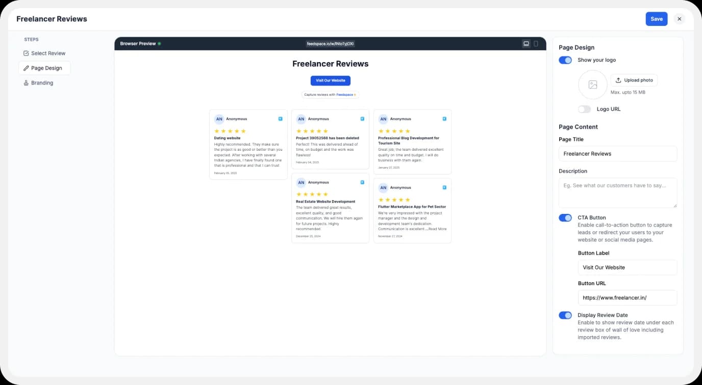Switch preview to mobile view icon
Viewport: 702px width, 385px height.
[x=536, y=44]
